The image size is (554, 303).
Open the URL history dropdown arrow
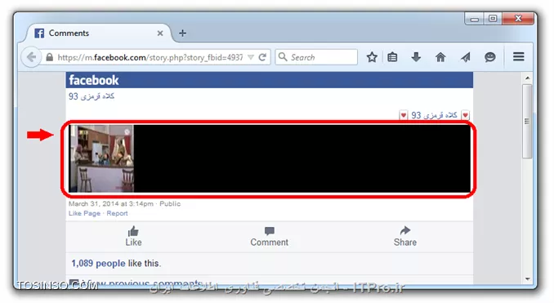tap(251, 57)
